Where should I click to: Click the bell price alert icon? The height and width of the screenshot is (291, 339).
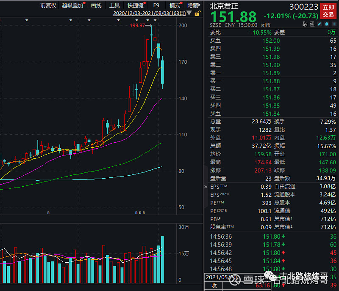tap(327, 24)
